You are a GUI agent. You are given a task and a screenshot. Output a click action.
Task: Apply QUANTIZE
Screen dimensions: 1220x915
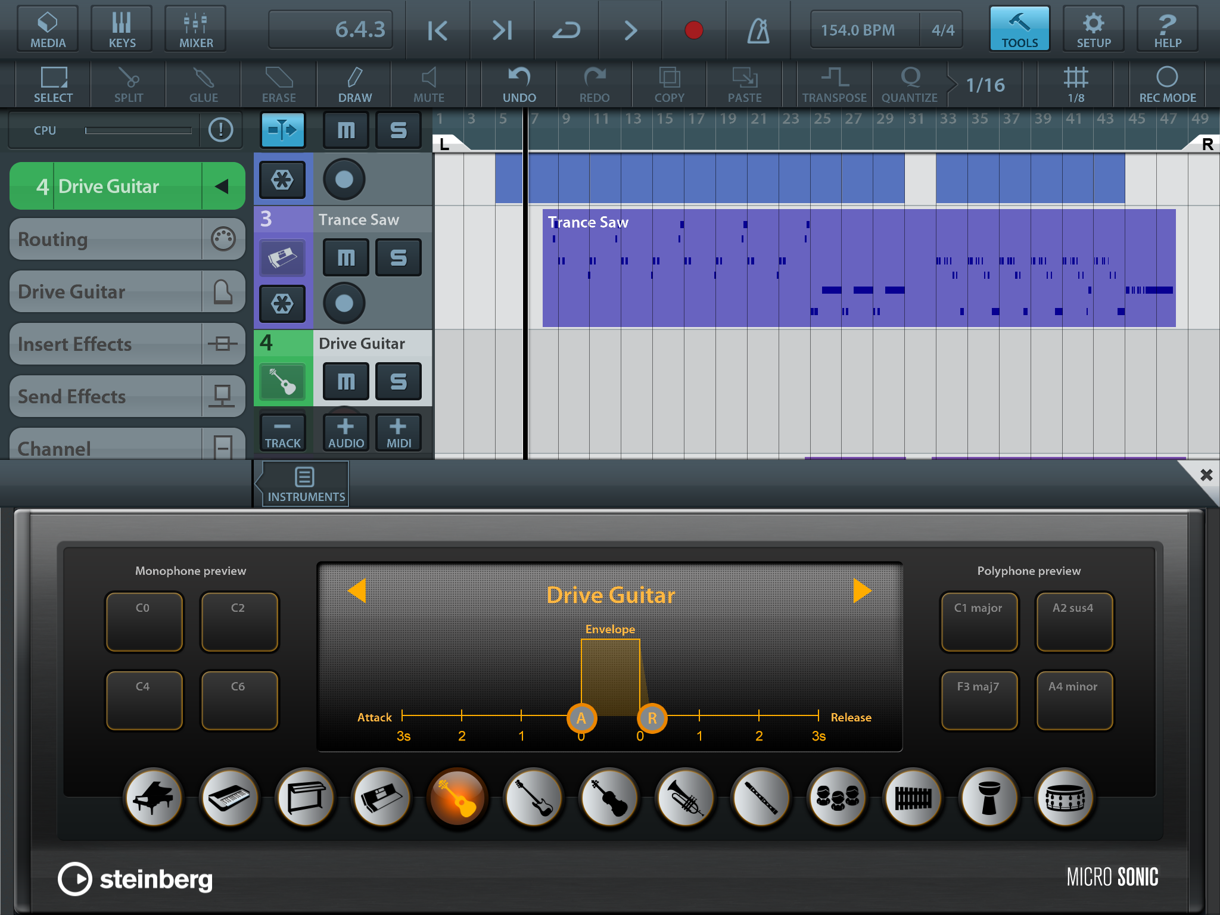pyautogui.click(x=910, y=85)
